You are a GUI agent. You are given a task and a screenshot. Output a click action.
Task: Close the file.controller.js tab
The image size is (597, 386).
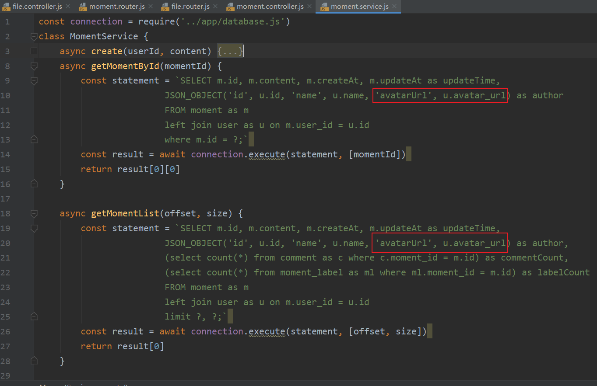tap(68, 7)
